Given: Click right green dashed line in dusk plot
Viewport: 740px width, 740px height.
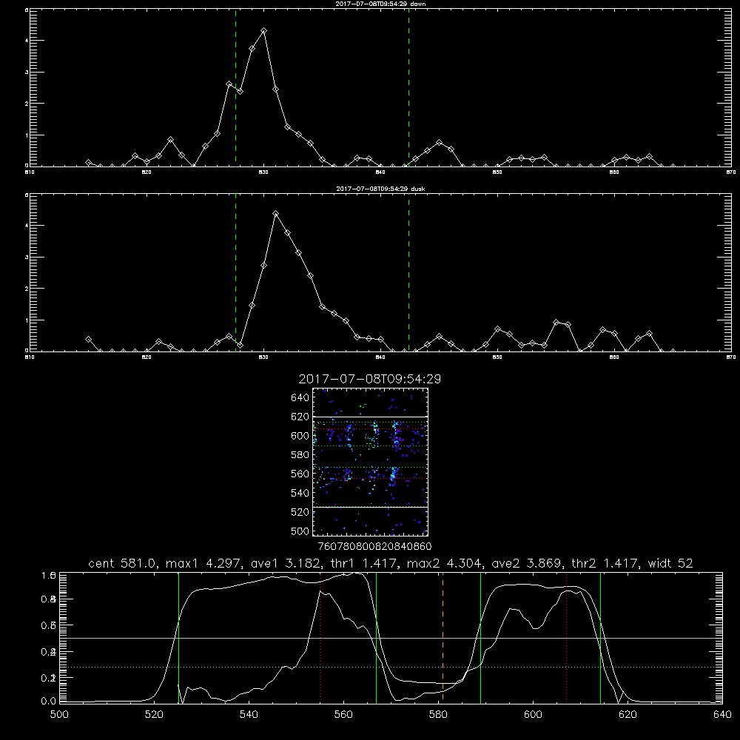Looking at the screenshot, I should 408,273.
